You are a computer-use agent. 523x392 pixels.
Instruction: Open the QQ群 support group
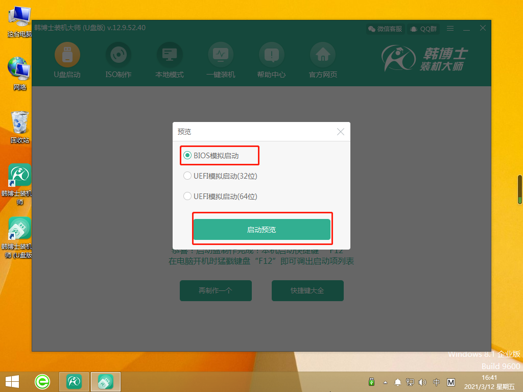click(x=423, y=29)
